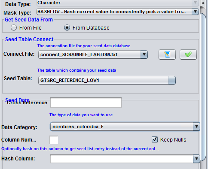Open the Seed Table combo box button

(x=172, y=80)
